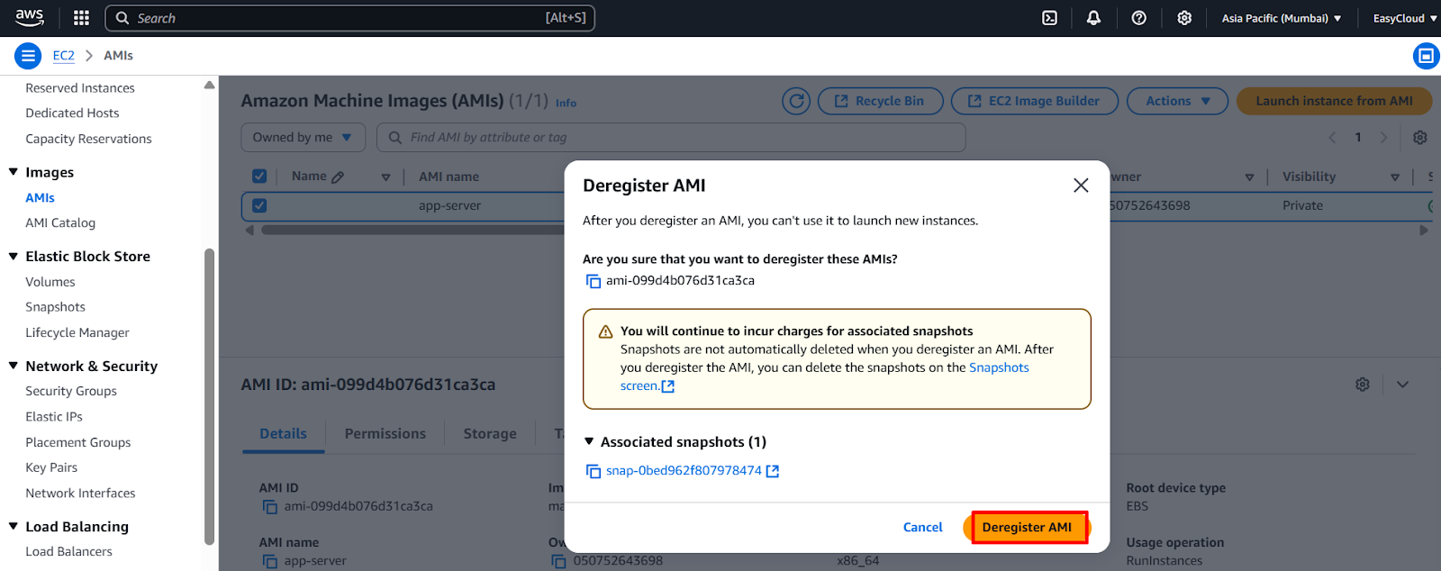
Task: Collapse the Associated snapshots section
Action: (x=589, y=442)
